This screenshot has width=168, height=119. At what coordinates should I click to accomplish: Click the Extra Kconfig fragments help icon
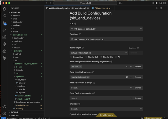(93, 72)
